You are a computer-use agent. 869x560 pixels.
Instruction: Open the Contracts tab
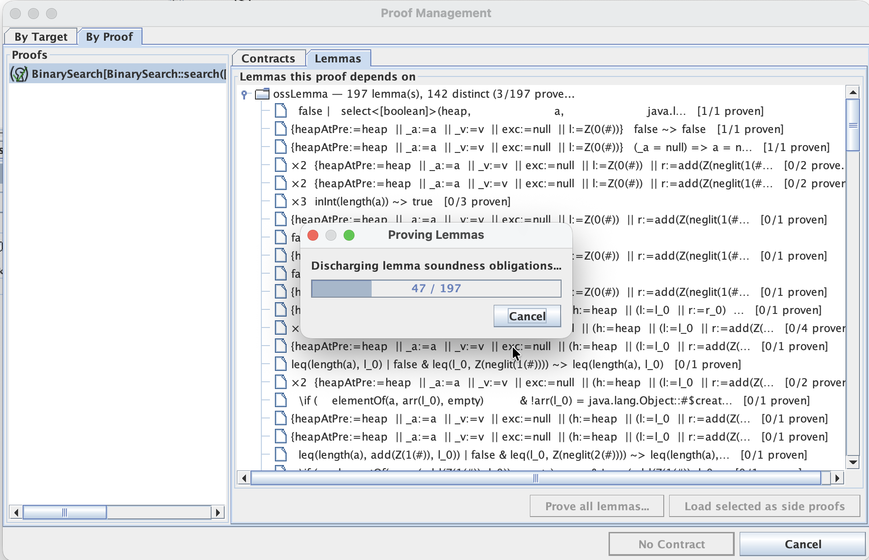(268, 58)
